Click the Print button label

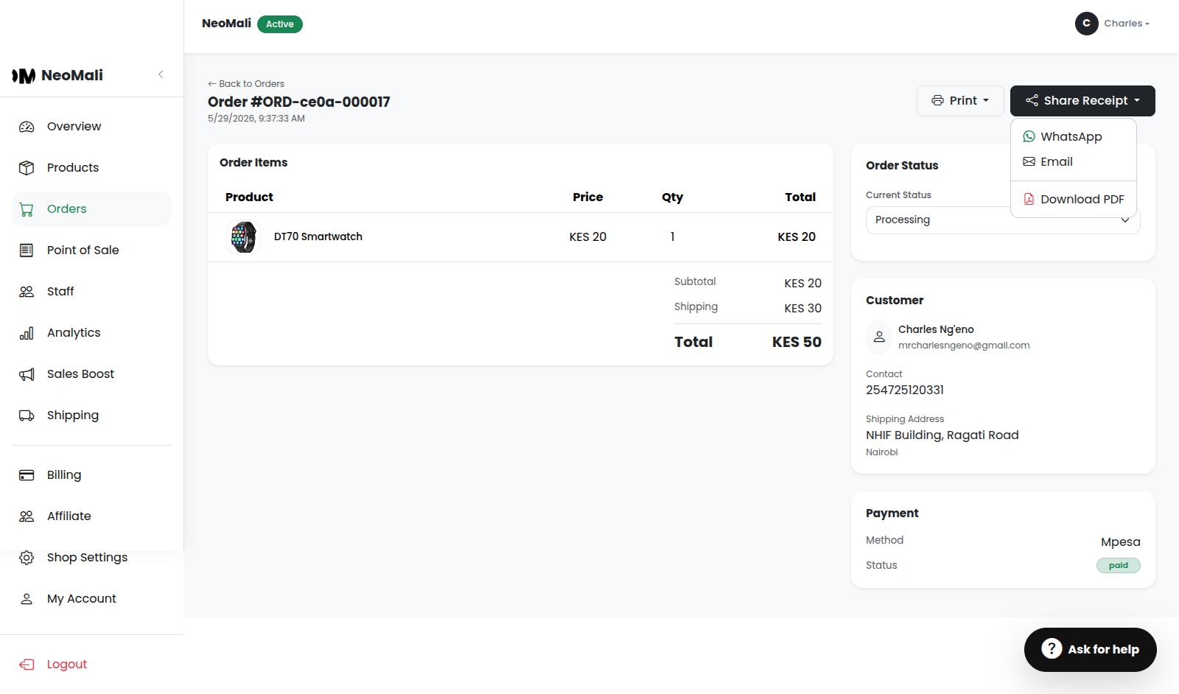click(963, 101)
